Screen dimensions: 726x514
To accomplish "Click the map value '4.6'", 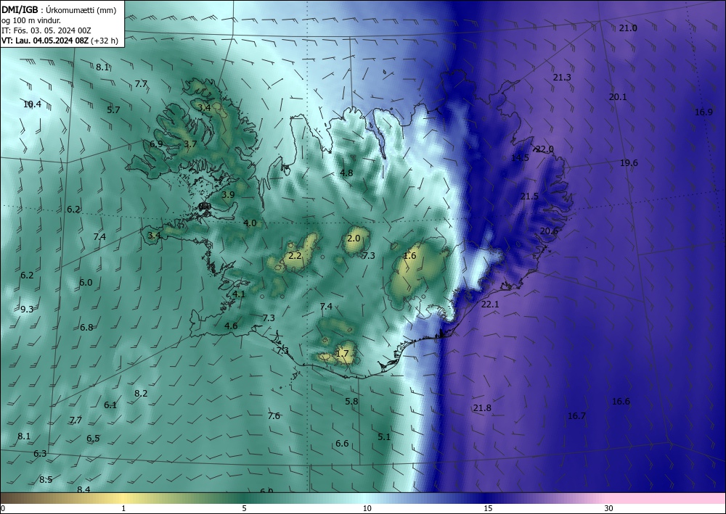I will (231, 326).
